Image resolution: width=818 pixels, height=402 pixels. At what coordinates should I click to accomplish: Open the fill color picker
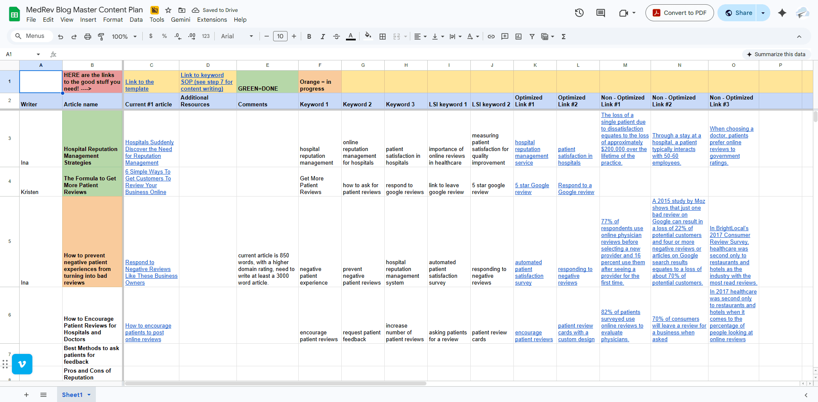pos(368,36)
